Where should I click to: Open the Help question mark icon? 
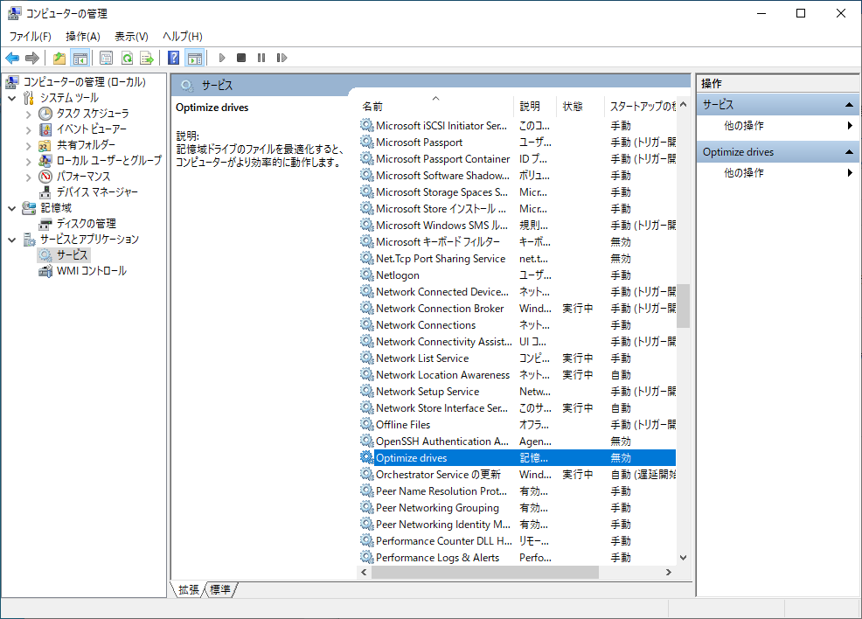[x=173, y=58]
